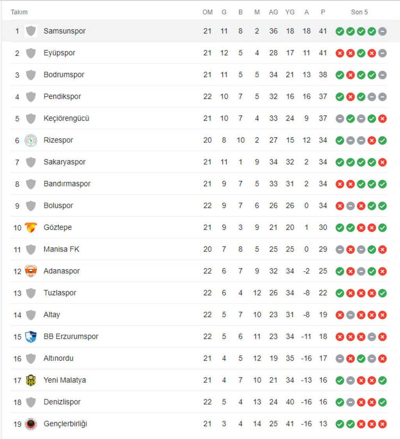Click Altınordu's green win icon
This screenshot has width=400, height=439.
pyautogui.click(x=361, y=358)
